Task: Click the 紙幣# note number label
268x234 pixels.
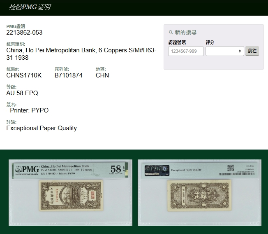Action: [x=12, y=69]
